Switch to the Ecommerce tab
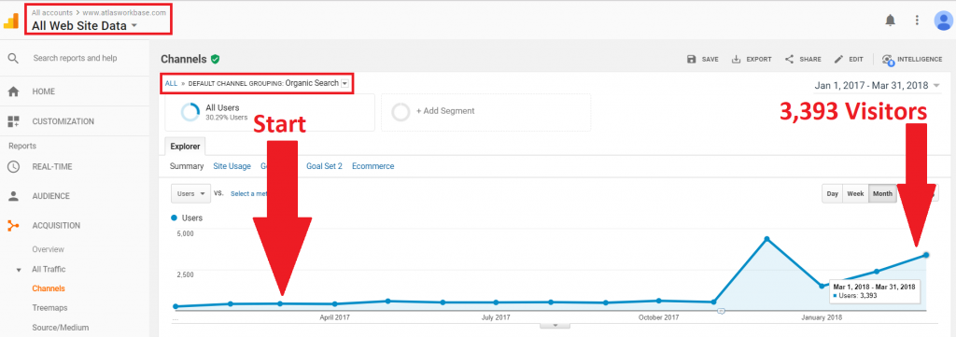The height and width of the screenshot is (337, 956). click(373, 166)
